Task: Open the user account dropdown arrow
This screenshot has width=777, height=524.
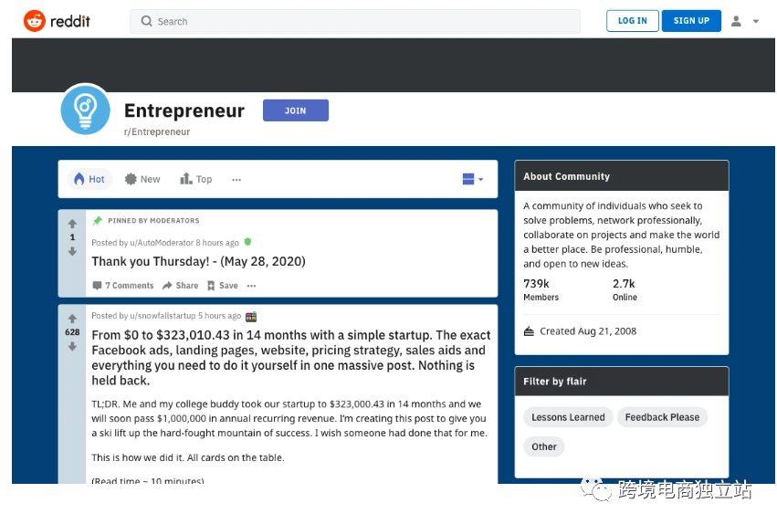Action: coord(756,21)
